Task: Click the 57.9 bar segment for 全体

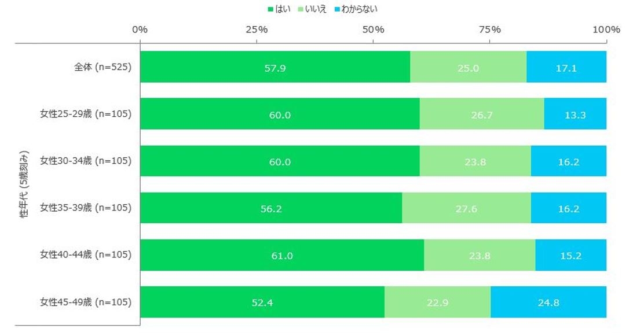Action: click(275, 67)
